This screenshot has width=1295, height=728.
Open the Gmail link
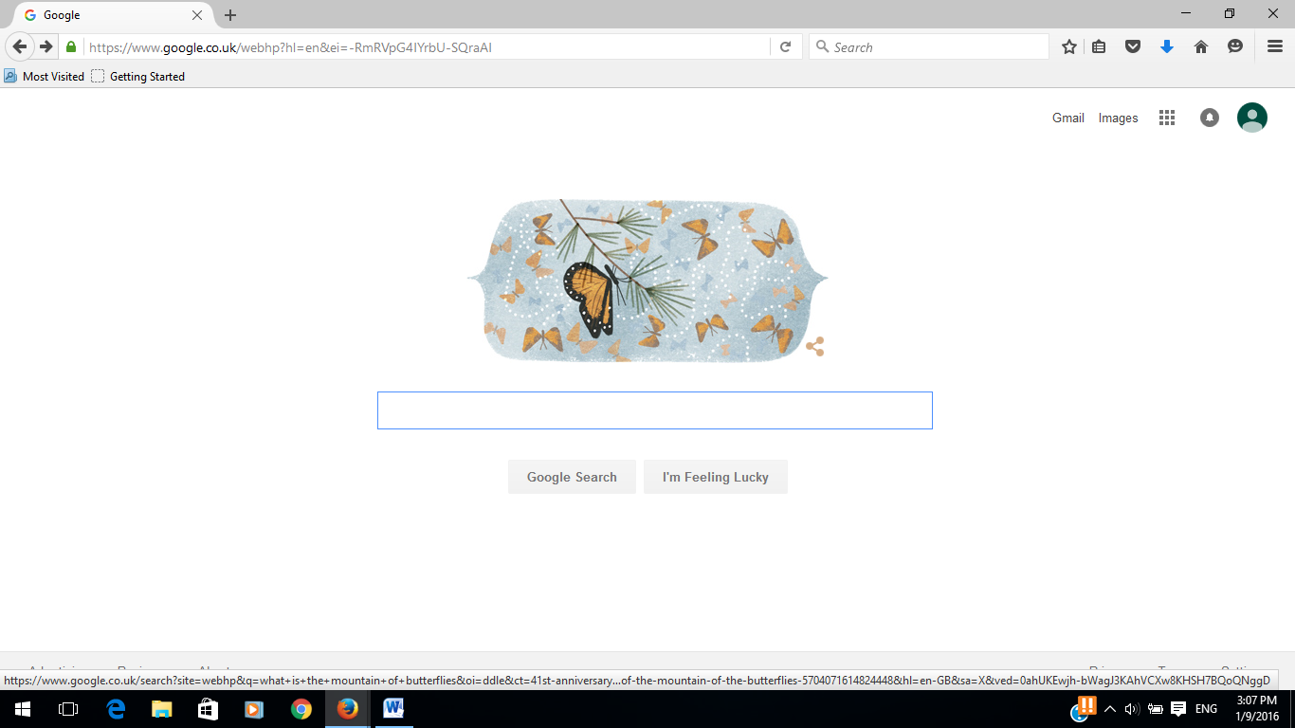tap(1068, 118)
